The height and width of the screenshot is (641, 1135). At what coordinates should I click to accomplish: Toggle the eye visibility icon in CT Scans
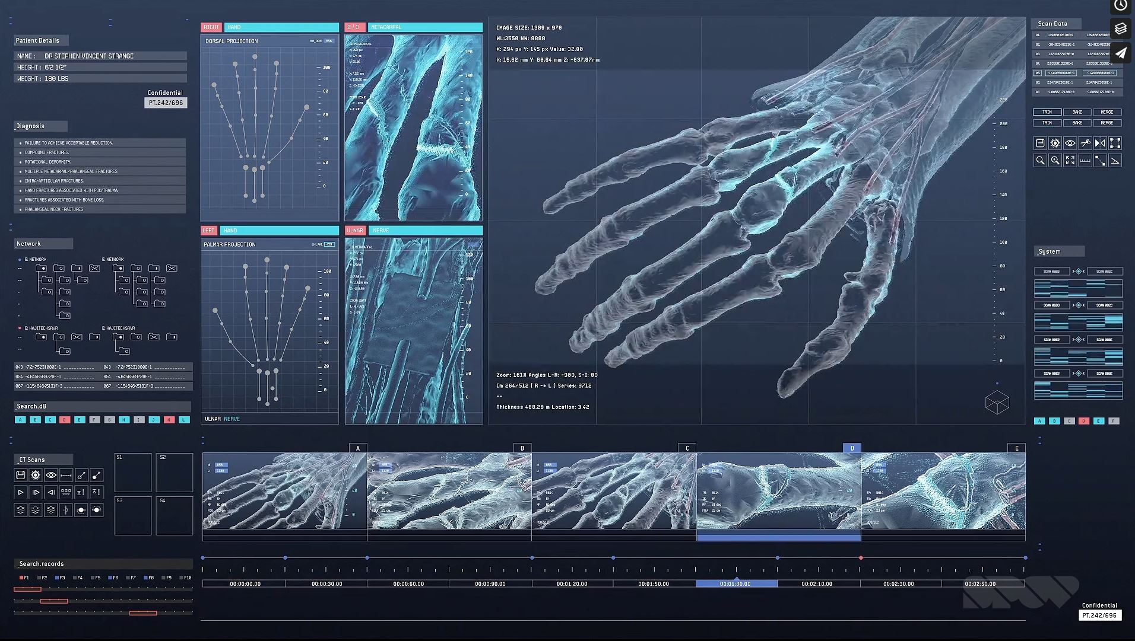pos(51,475)
